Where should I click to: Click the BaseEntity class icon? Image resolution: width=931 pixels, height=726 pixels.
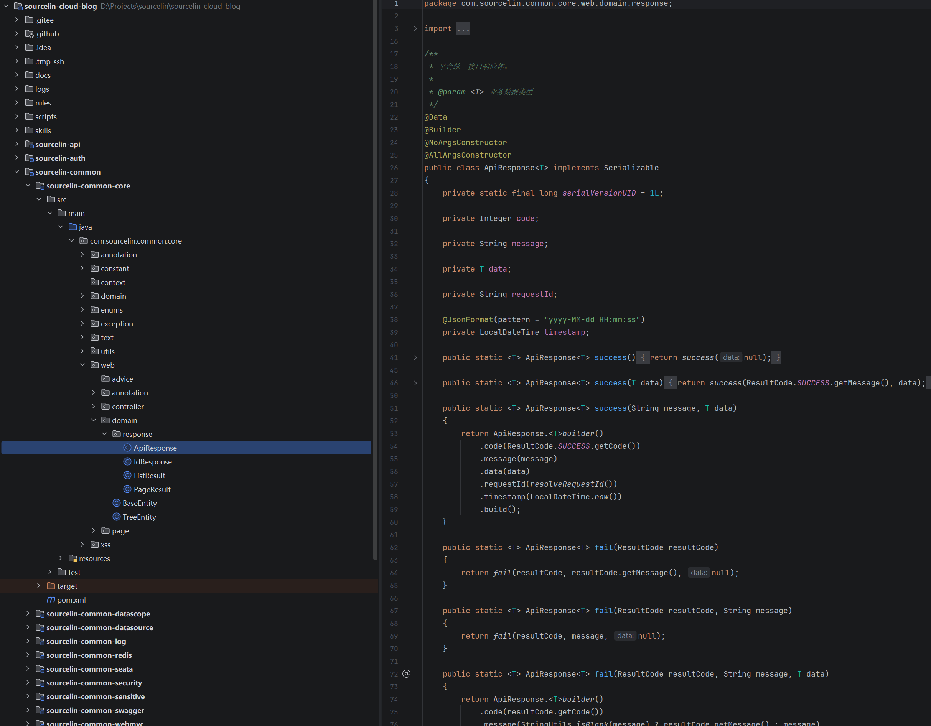point(116,503)
